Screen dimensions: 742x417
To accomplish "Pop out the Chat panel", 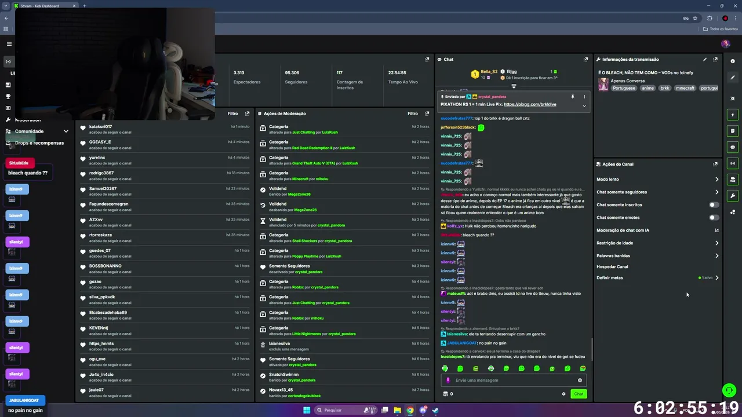I will [585, 59].
